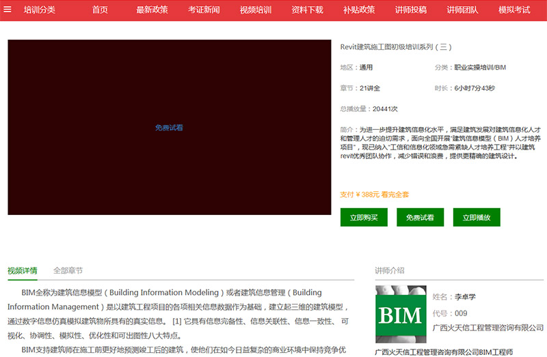Open 考证新闻 navigation item

204,10
